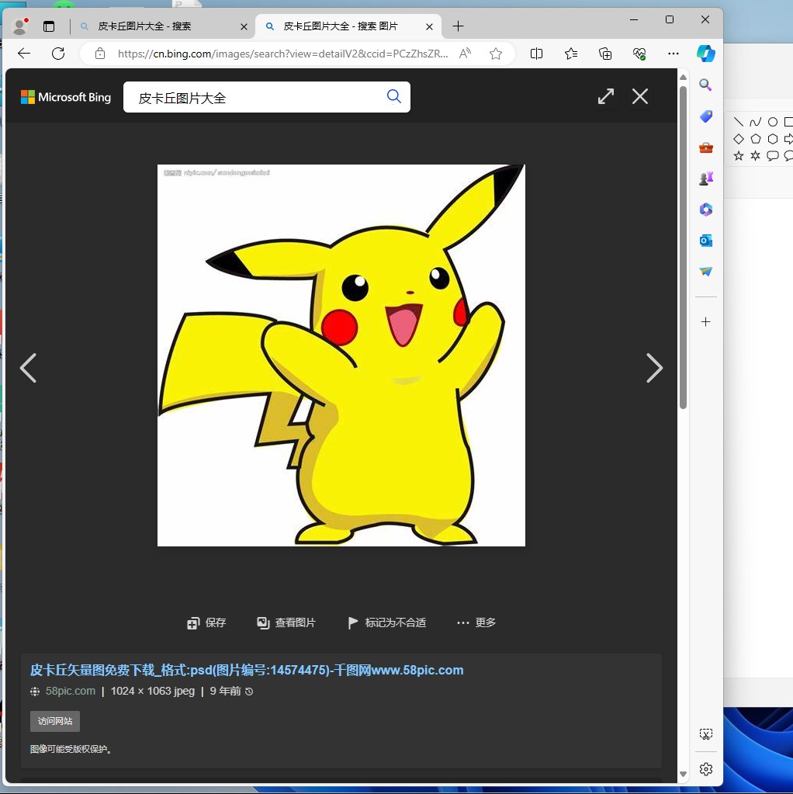
Task: Open sidebar Games chess icon
Action: (x=705, y=179)
